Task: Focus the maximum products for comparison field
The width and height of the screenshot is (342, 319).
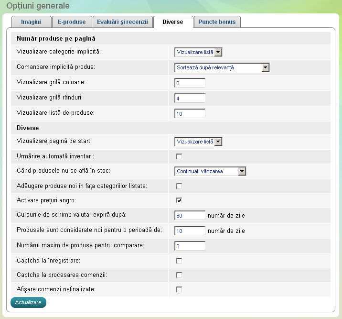Action: 190,246
